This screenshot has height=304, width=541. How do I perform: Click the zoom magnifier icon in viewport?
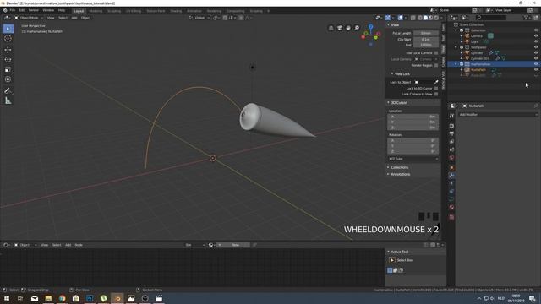pyautogui.click(x=357, y=28)
